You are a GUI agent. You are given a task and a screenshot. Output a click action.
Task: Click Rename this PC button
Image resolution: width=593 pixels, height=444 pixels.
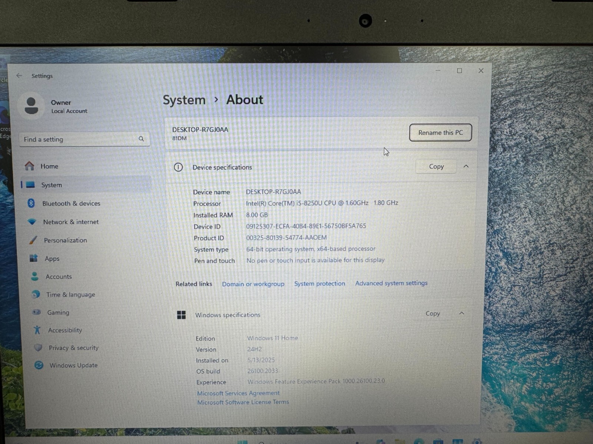click(440, 132)
